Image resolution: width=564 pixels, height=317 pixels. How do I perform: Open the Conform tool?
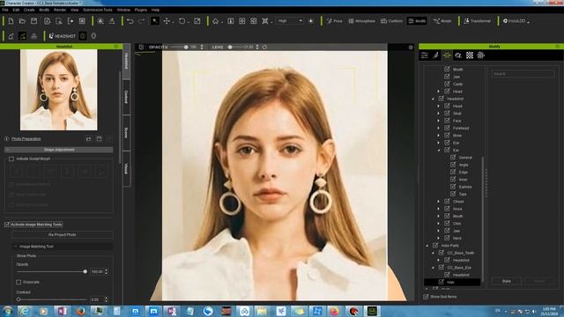391,21
